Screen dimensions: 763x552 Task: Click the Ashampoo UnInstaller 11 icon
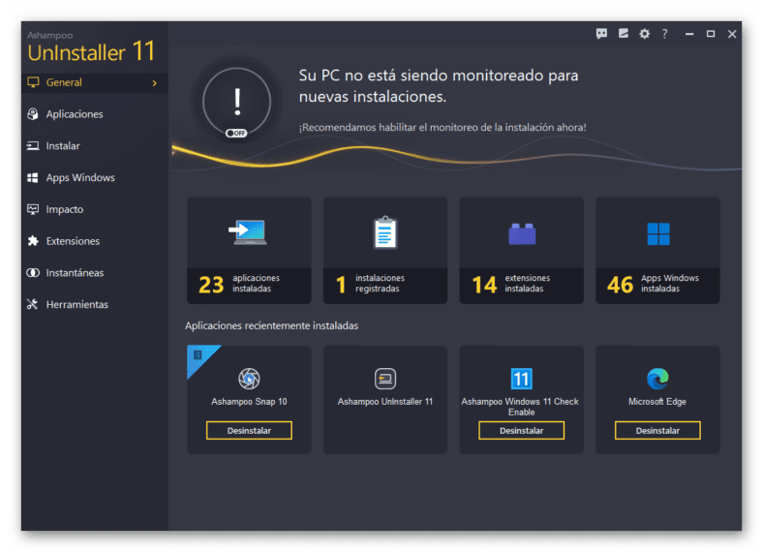(385, 379)
